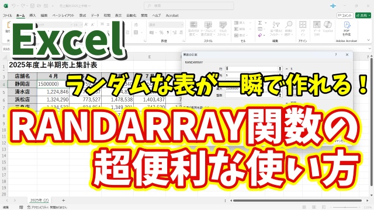Select cell containing 1,324,290

pyautogui.click(x=53, y=99)
